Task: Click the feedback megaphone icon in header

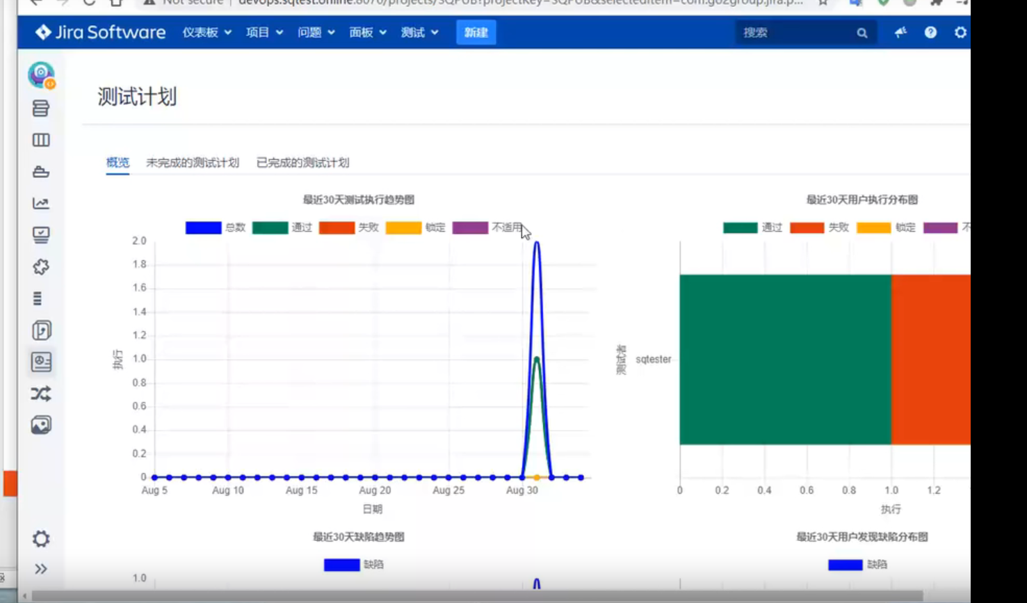Action: (x=900, y=32)
